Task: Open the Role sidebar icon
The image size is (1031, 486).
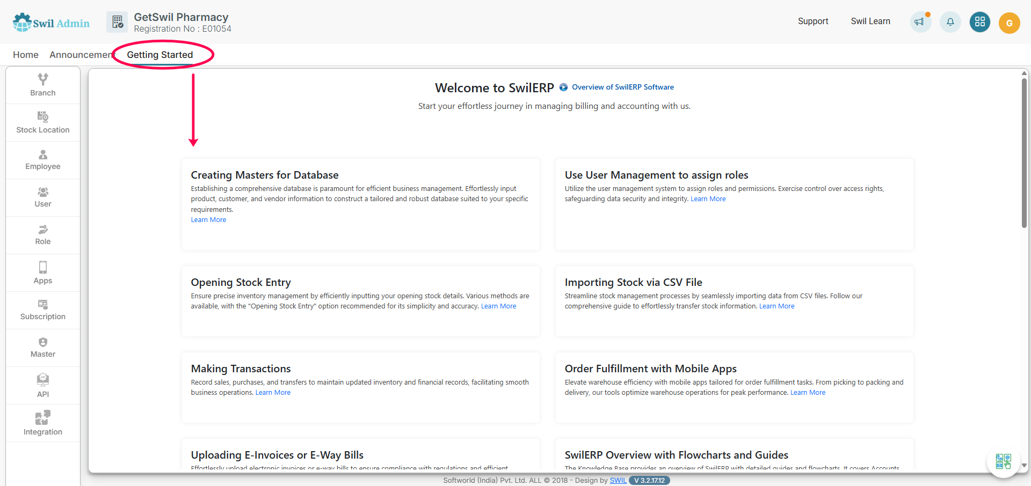Action: (x=43, y=230)
